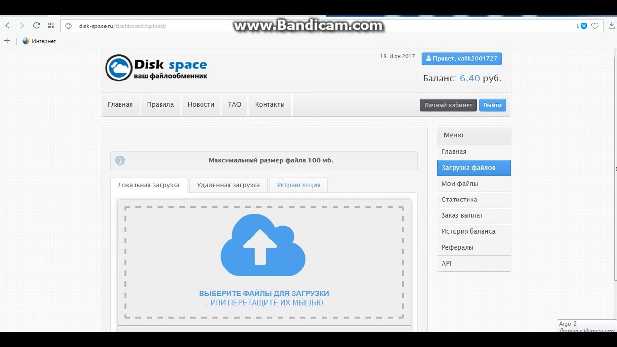This screenshot has height=347, width=617.
Task: Open Заказ выплат in side menu
Action: coord(474,215)
